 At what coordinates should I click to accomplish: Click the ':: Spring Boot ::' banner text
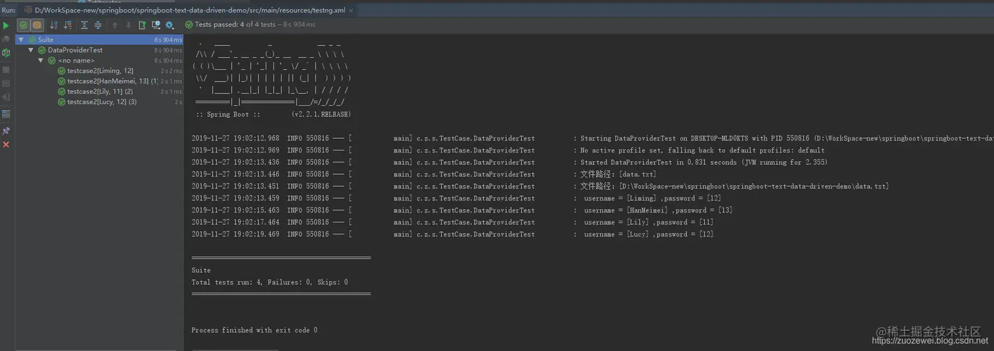228,114
